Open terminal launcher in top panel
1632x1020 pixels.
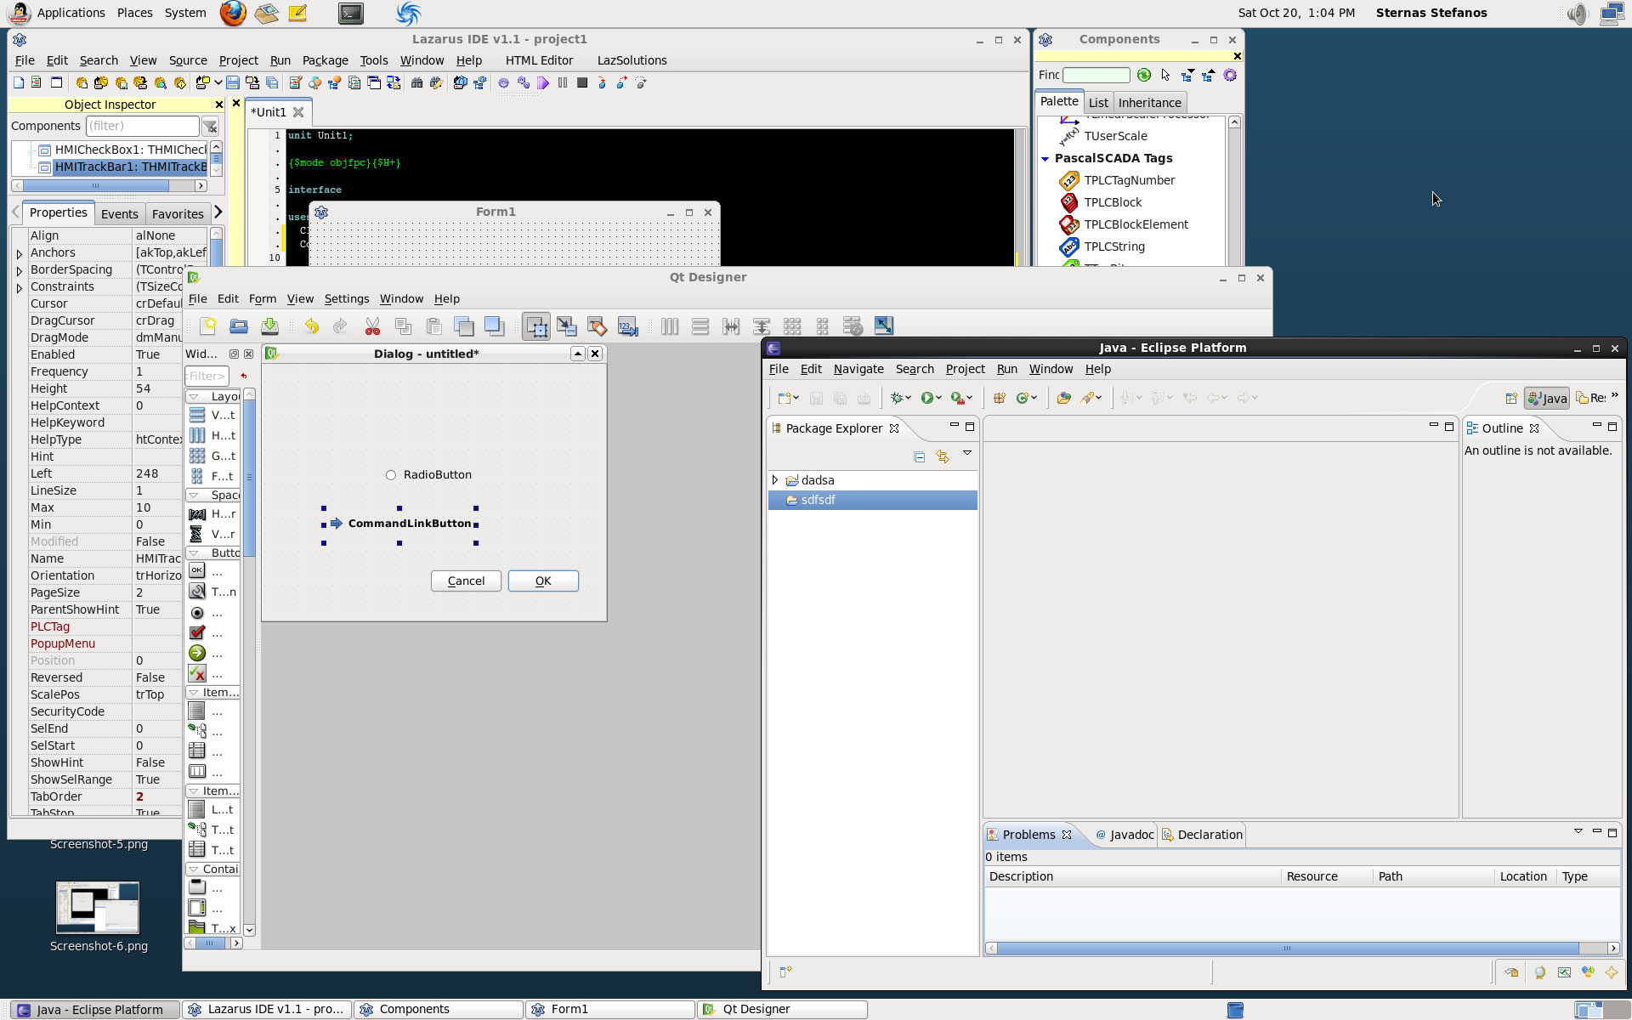350,13
